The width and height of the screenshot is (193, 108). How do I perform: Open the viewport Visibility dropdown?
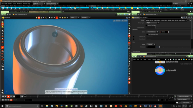click(x=86, y=18)
